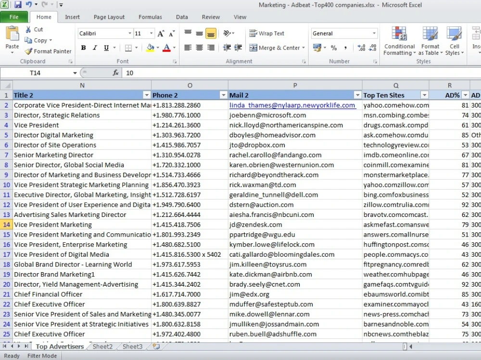Click the Decrease Indent icon
Screen dimensions: 481x360
pos(227,48)
